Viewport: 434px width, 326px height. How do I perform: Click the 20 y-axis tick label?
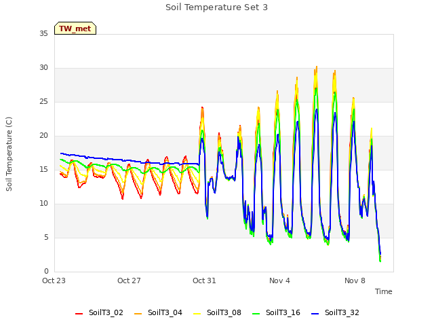[43, 136]
